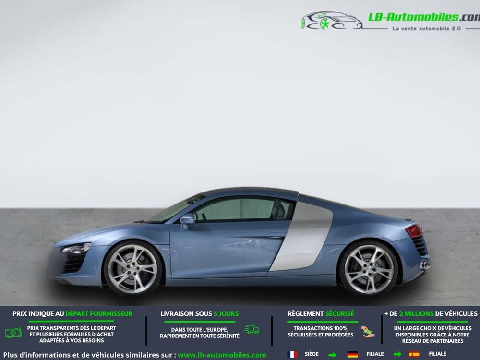
Task: Click the secure payment hand icon
Action: click(x=367, y=332)
